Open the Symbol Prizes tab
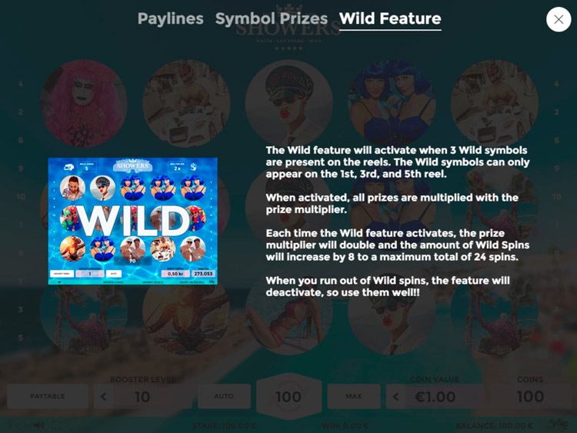 [272, 18]
